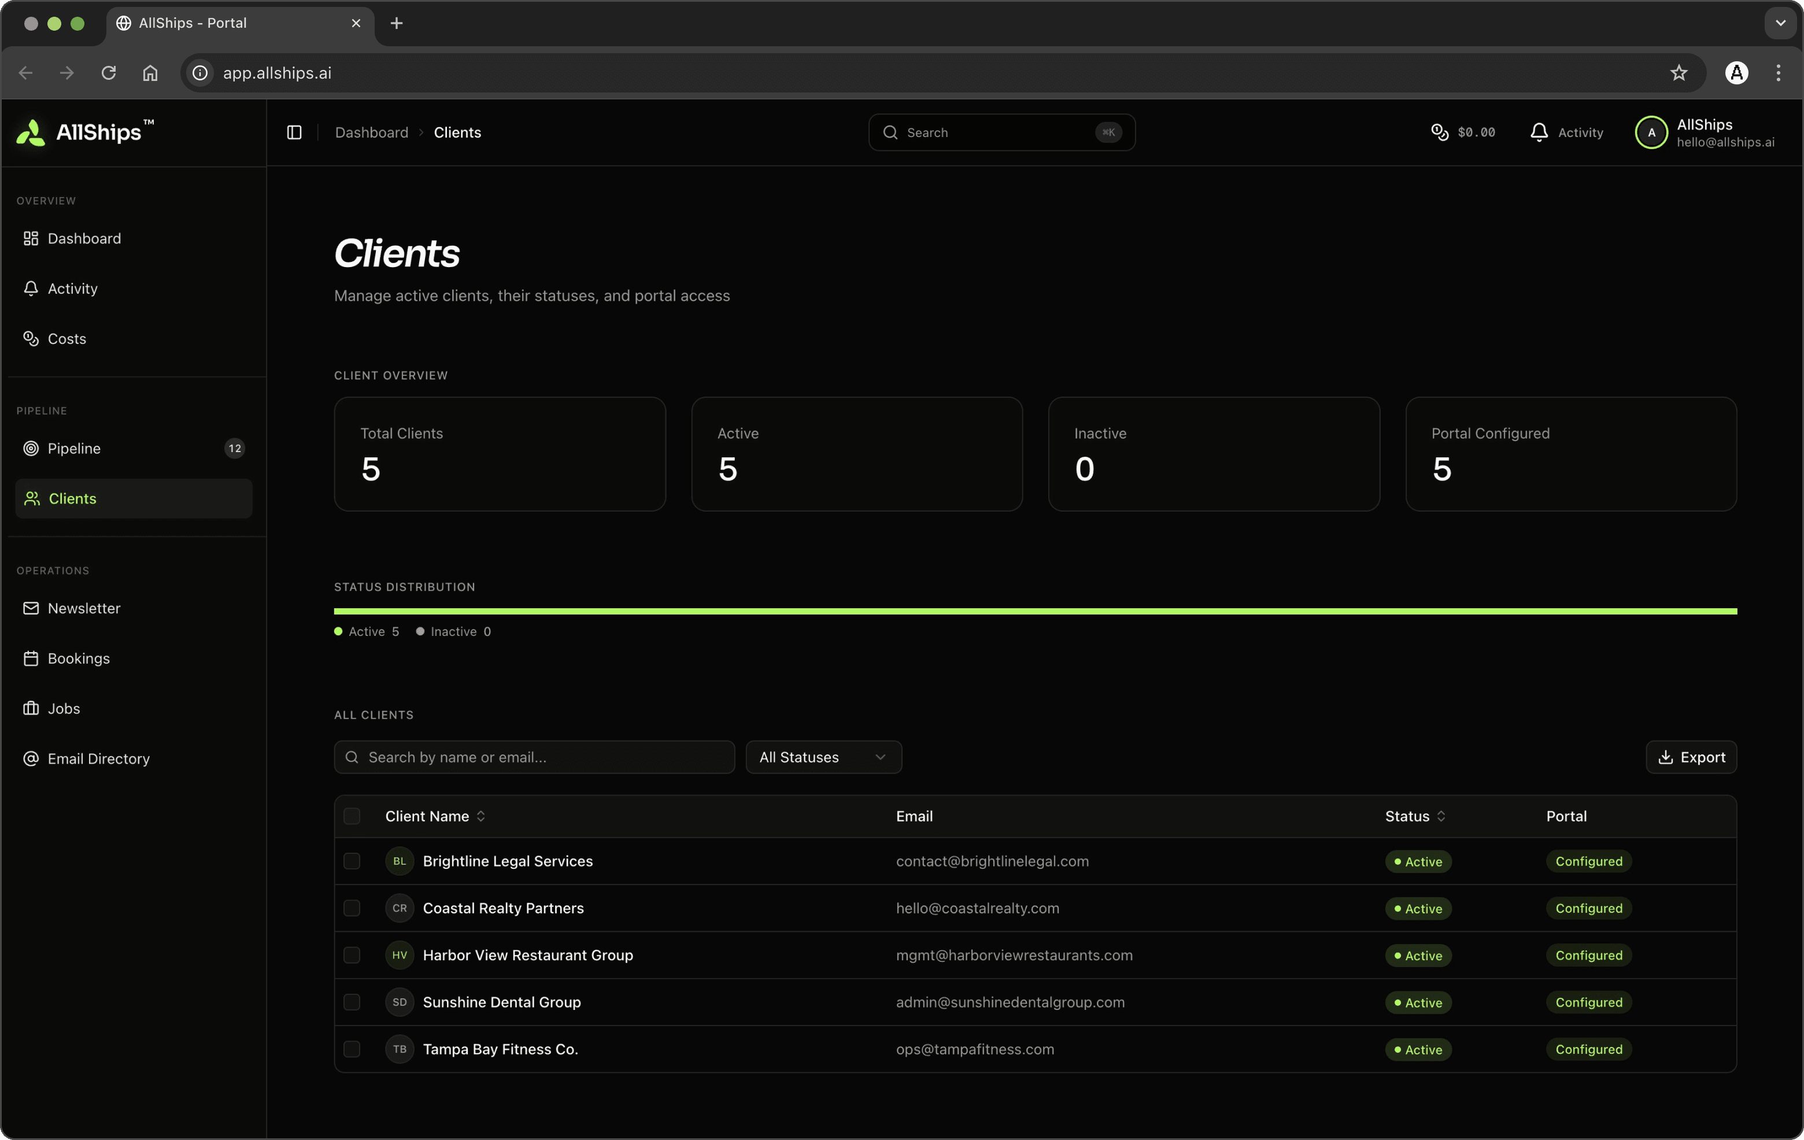Tick the Tampa Bay Fitness Co. checkbox

point(352,1049)
